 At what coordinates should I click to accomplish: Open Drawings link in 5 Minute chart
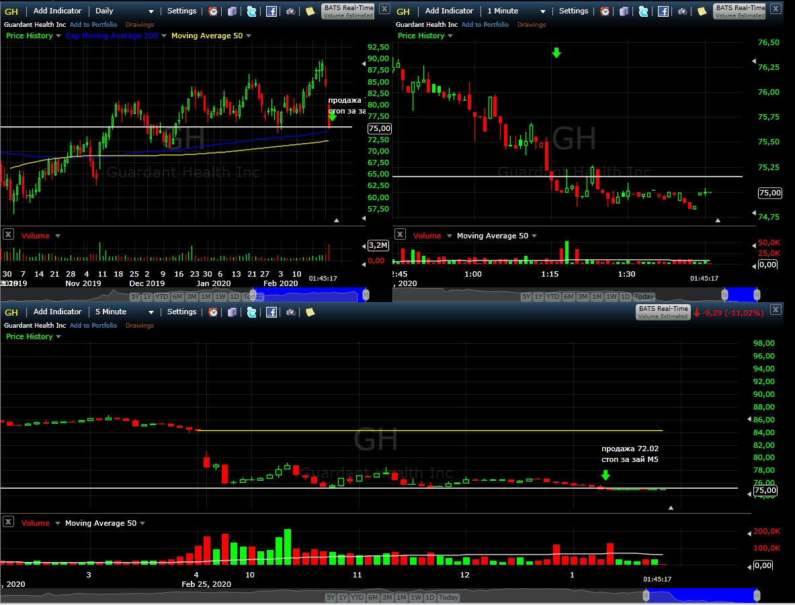coord(139,325)
